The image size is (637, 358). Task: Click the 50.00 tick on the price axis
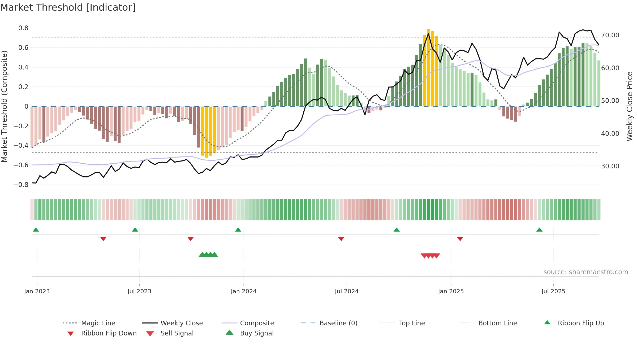610,101
